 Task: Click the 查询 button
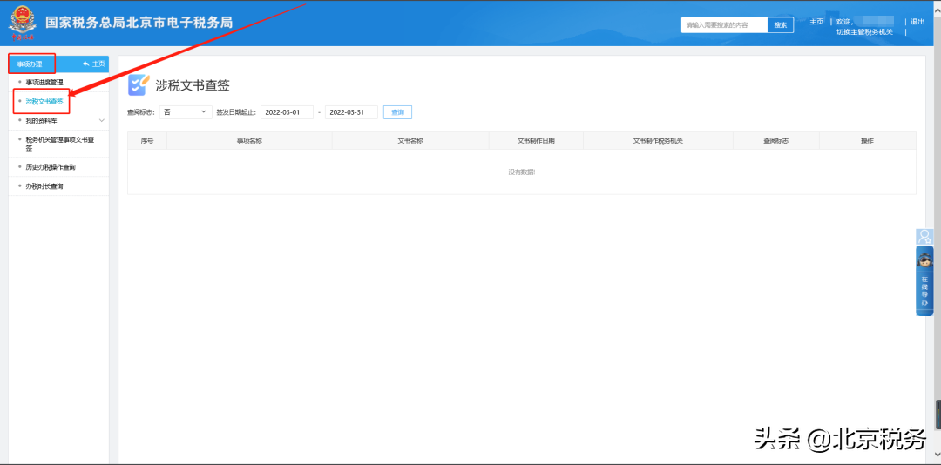click(x=397, y=112)
